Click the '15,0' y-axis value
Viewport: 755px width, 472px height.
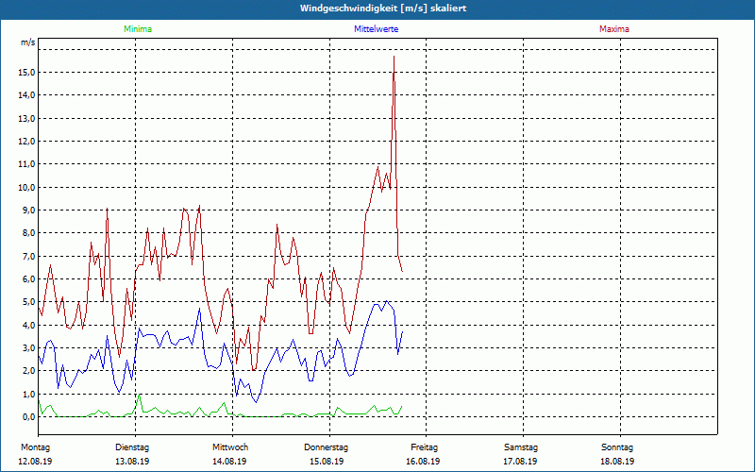click(x=26, y=73)
